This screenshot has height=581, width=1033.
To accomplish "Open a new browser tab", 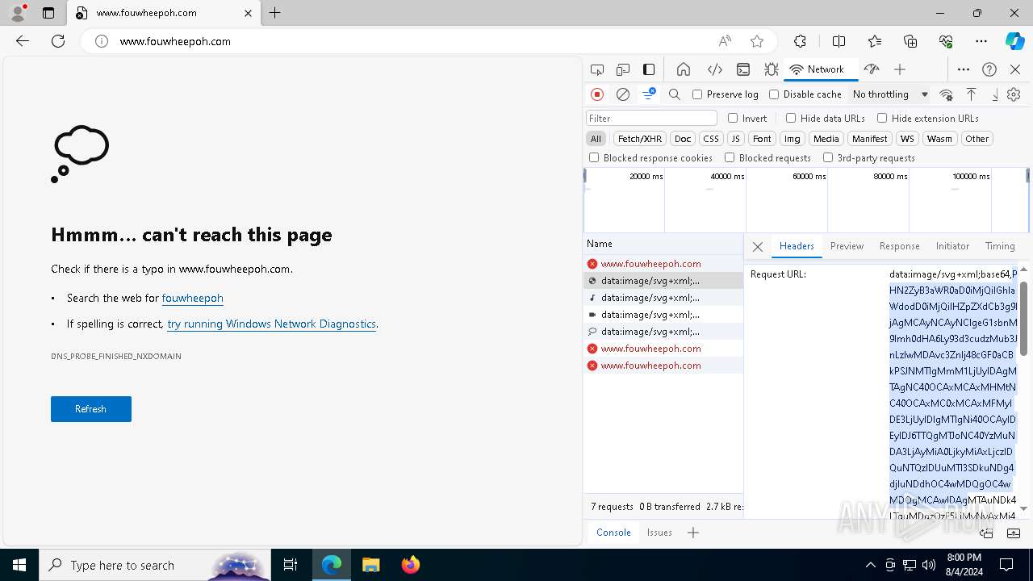I will click(275, 13).
